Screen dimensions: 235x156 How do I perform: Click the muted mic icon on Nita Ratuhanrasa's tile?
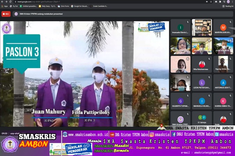point(209,59)
